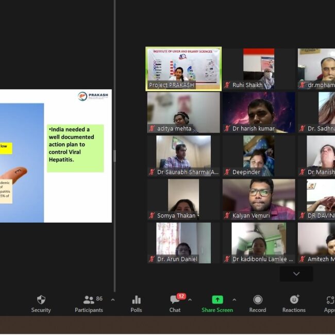Open Chat with 12 unread messages

(x=175, y=304)
